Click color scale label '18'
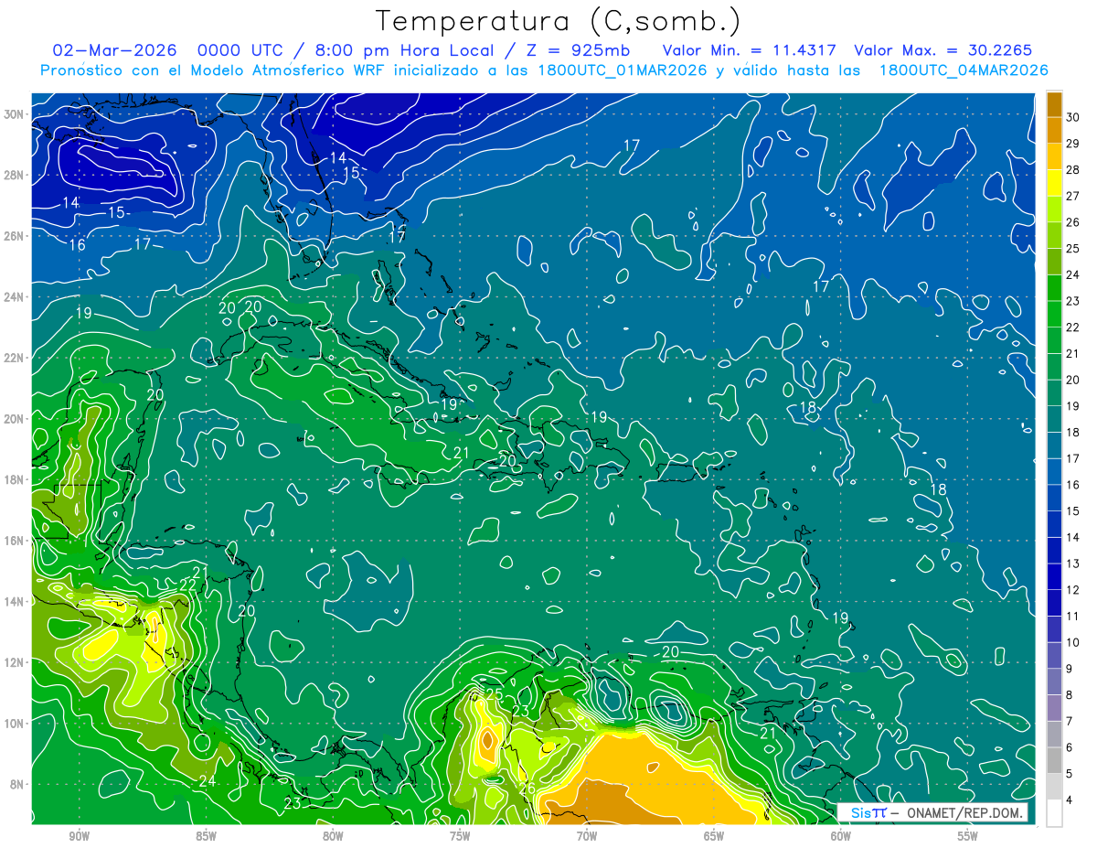Image resolution: width=1097 pixels, height=848 pixels. click(x=1073, y=433)
